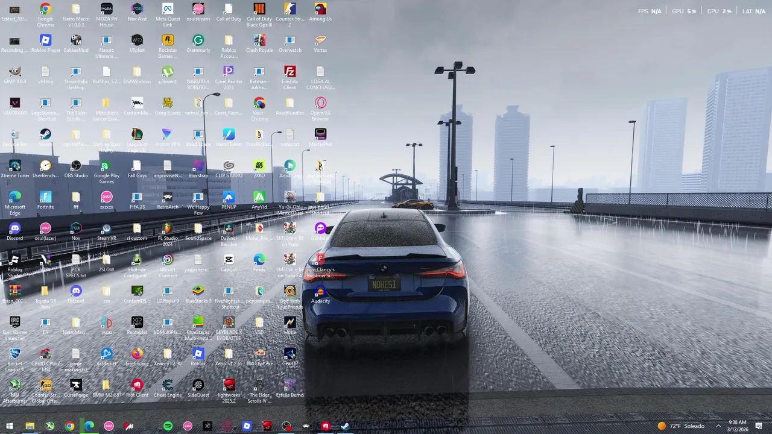This screenshot has height=434, width=772.
Task: Launch FL Studio 2024 icon
Action: pyautogui.click(x=168, y=234)
